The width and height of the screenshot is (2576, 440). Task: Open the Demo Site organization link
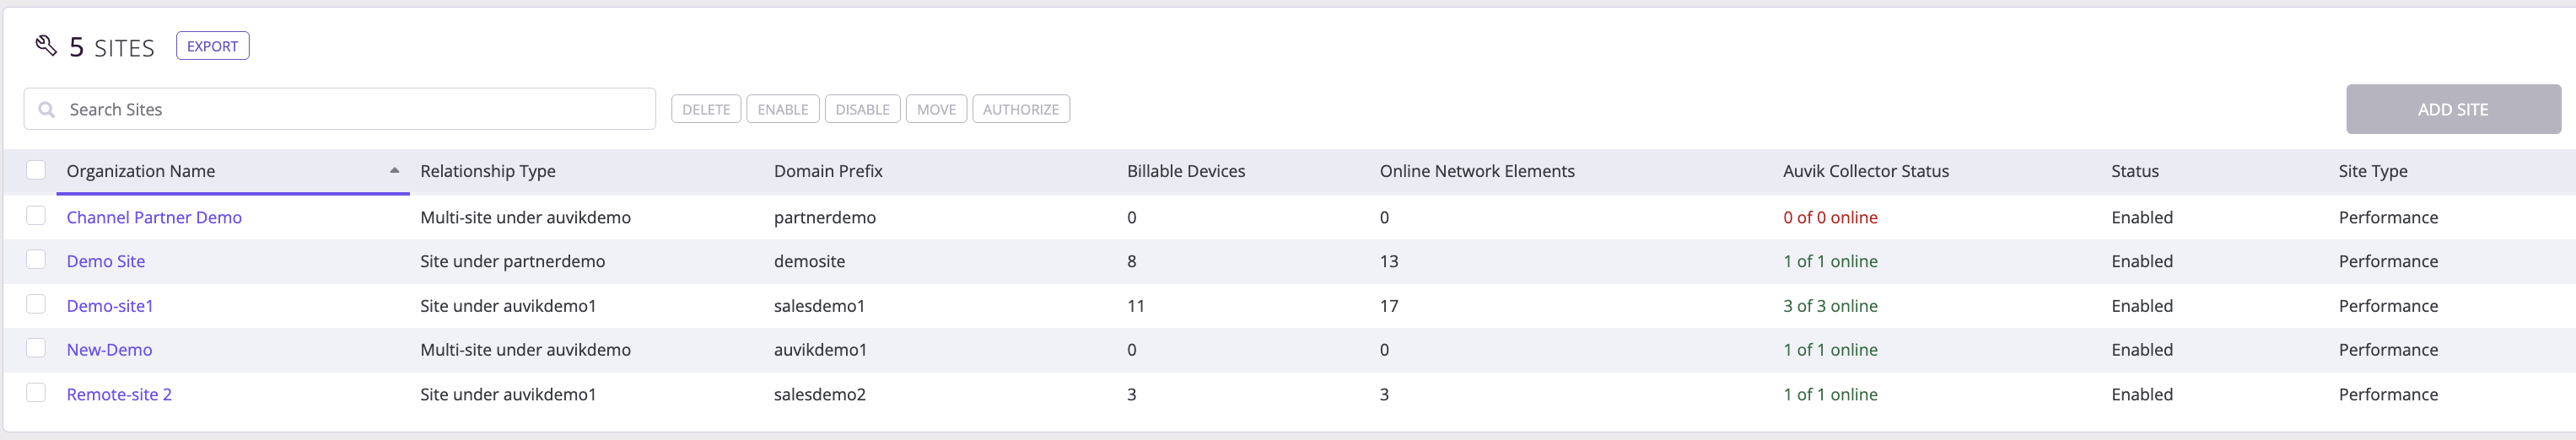(106, 261)
